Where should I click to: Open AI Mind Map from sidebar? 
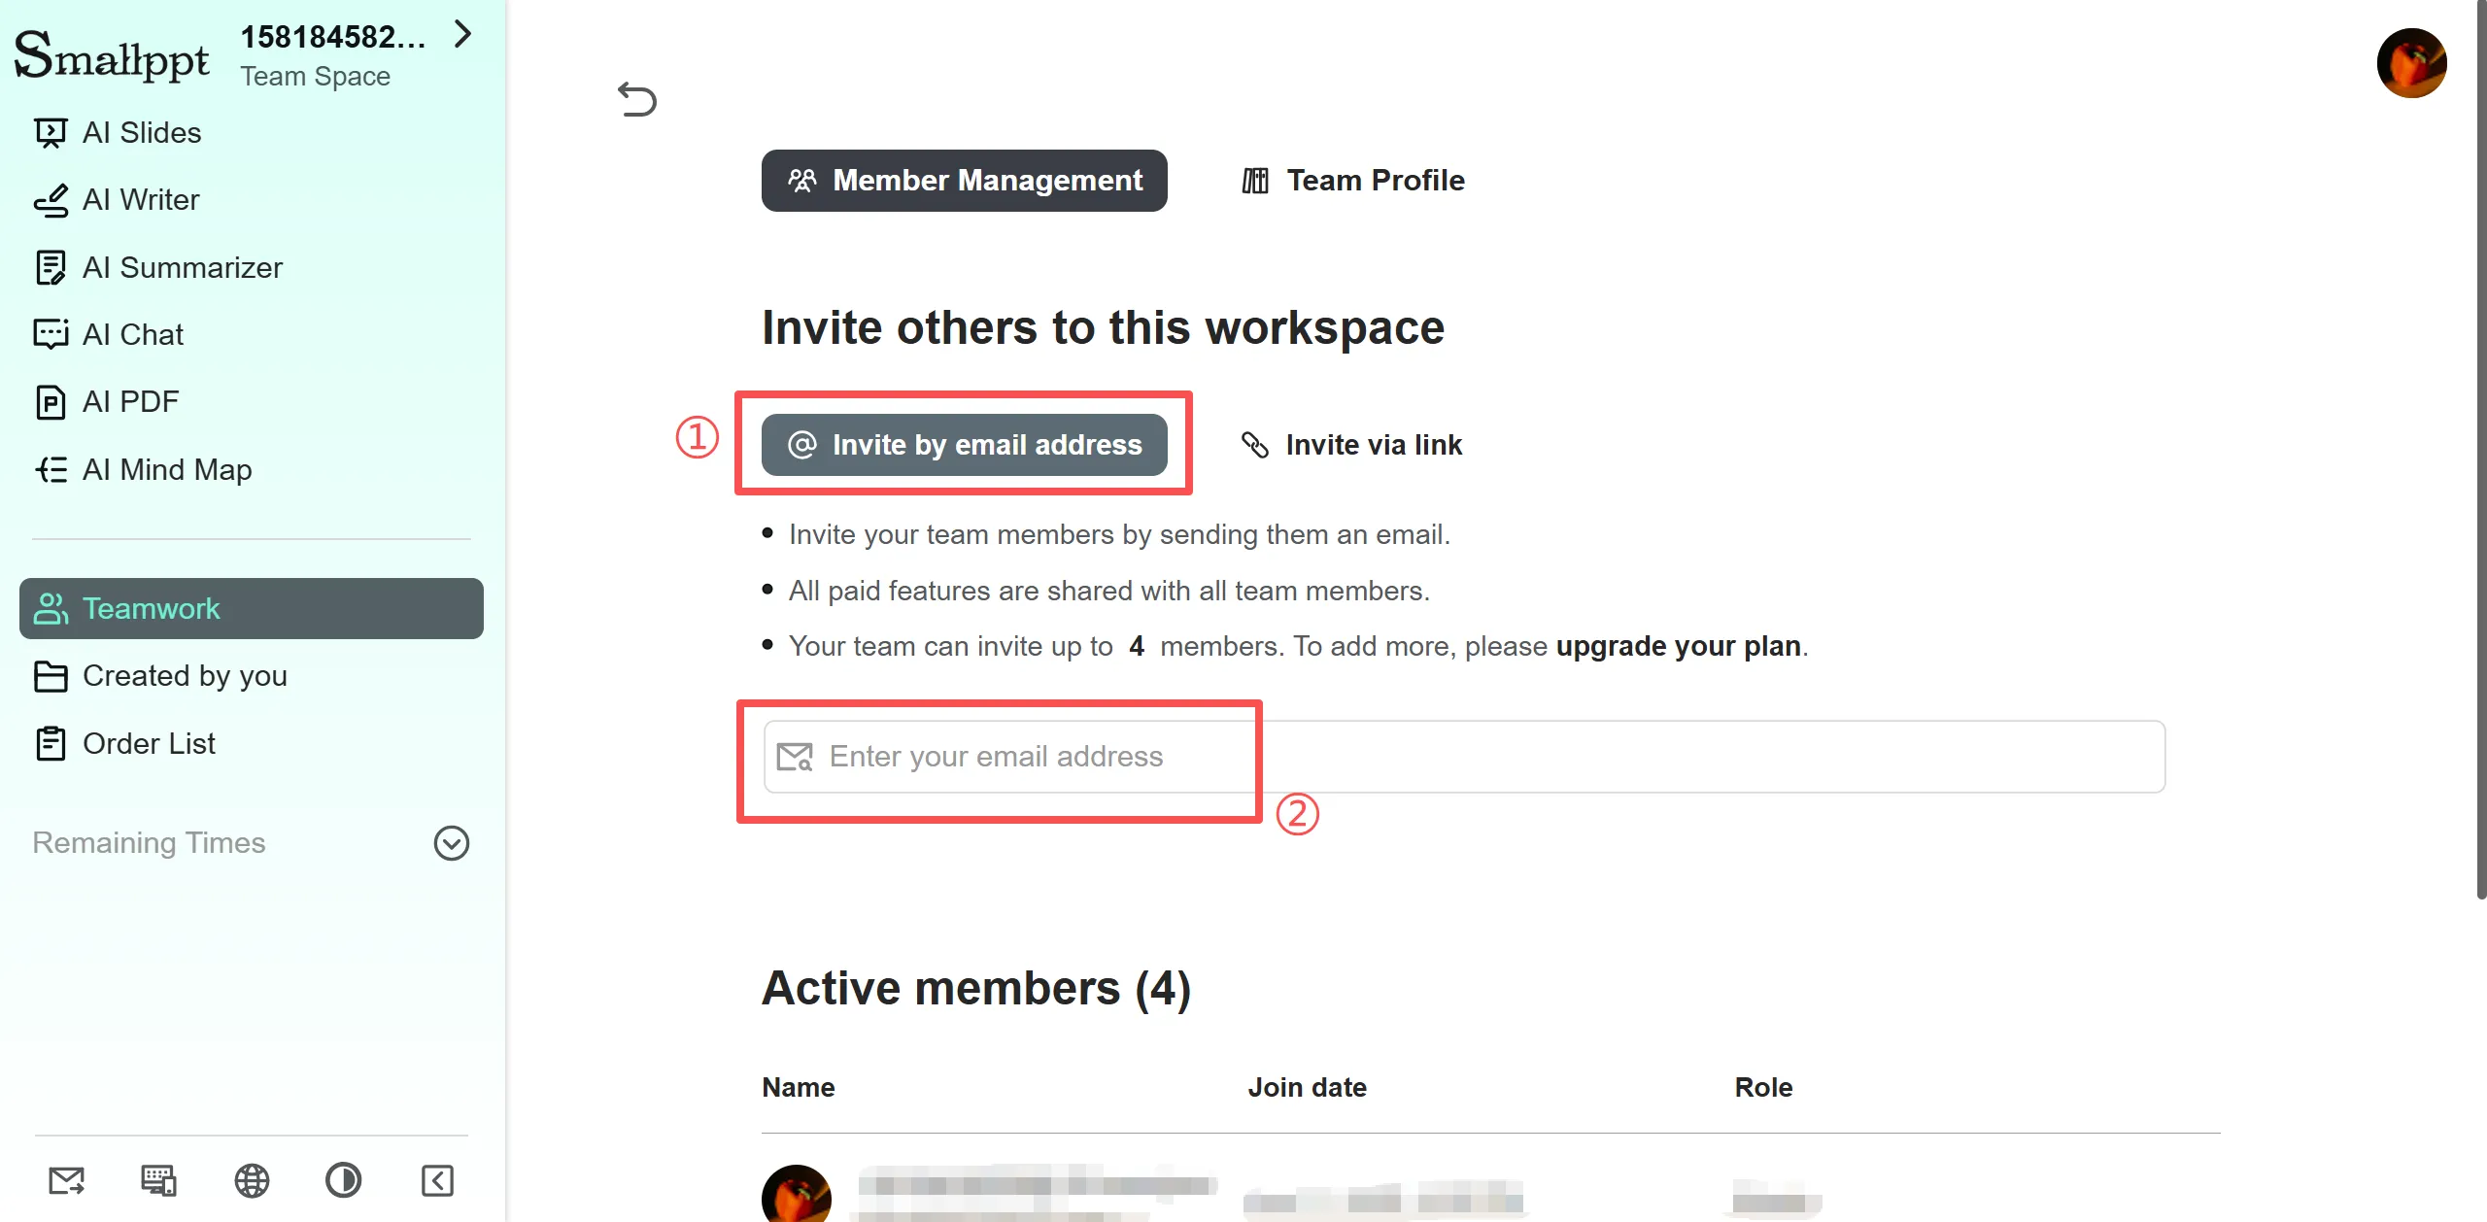point(167,470)
